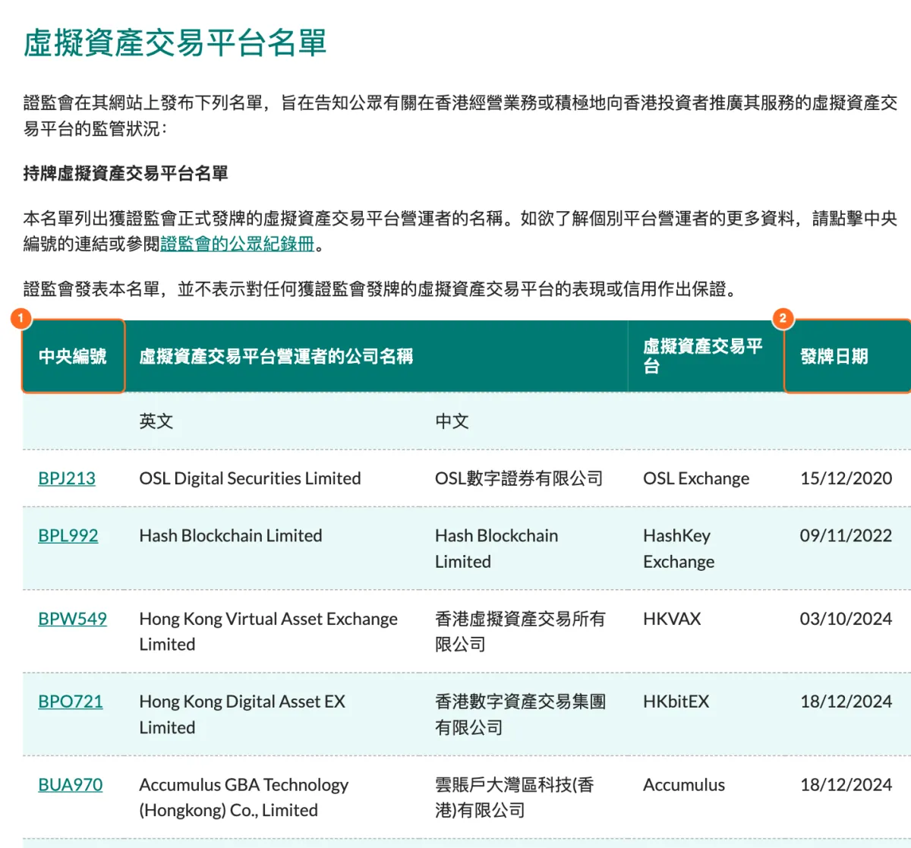Open the 證監會的公眾紀錄冊 link
The image size is (911, 848).
click(237, 244)
